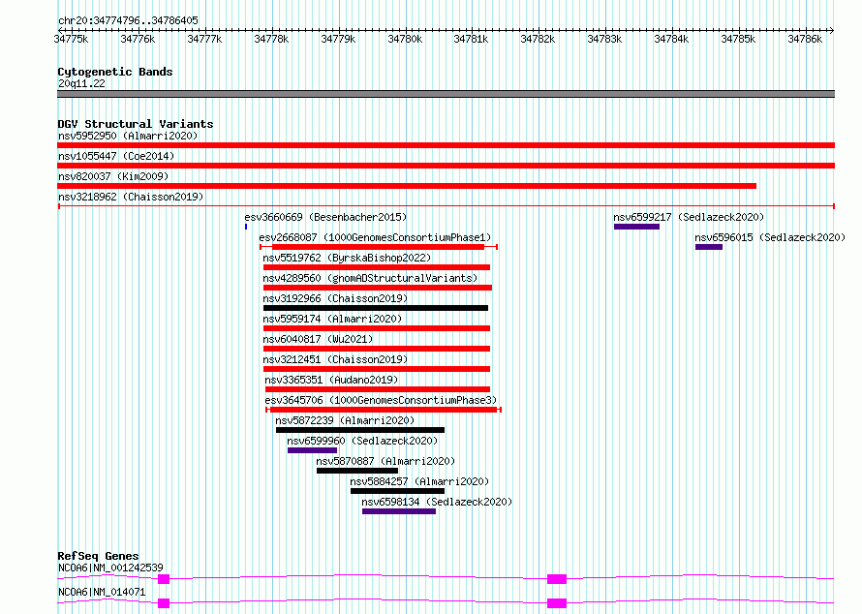This screenshot has height=614, width=862.
Task: Click the nsv5952950 (Almarri2020) variant label
Action: (128, 136)
